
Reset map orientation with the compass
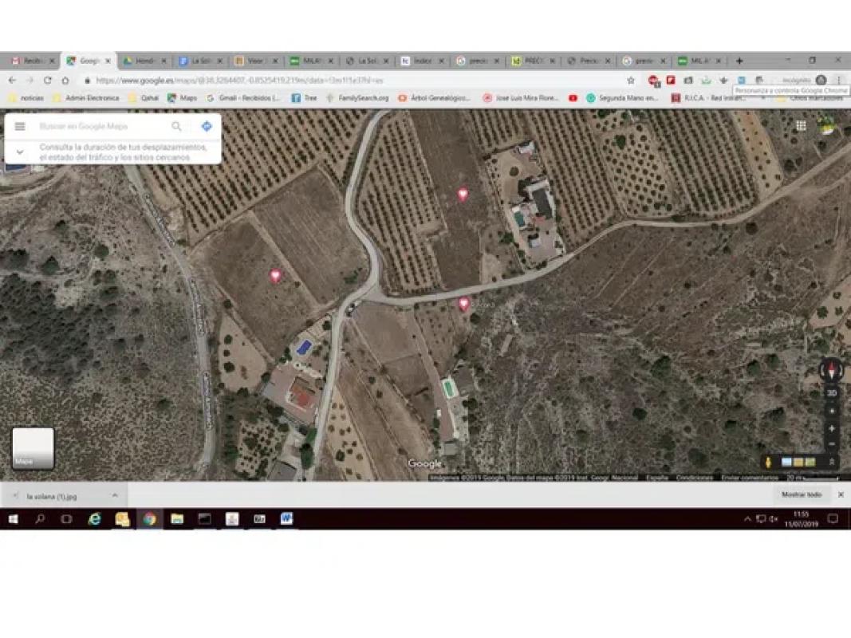coord(831,371)
